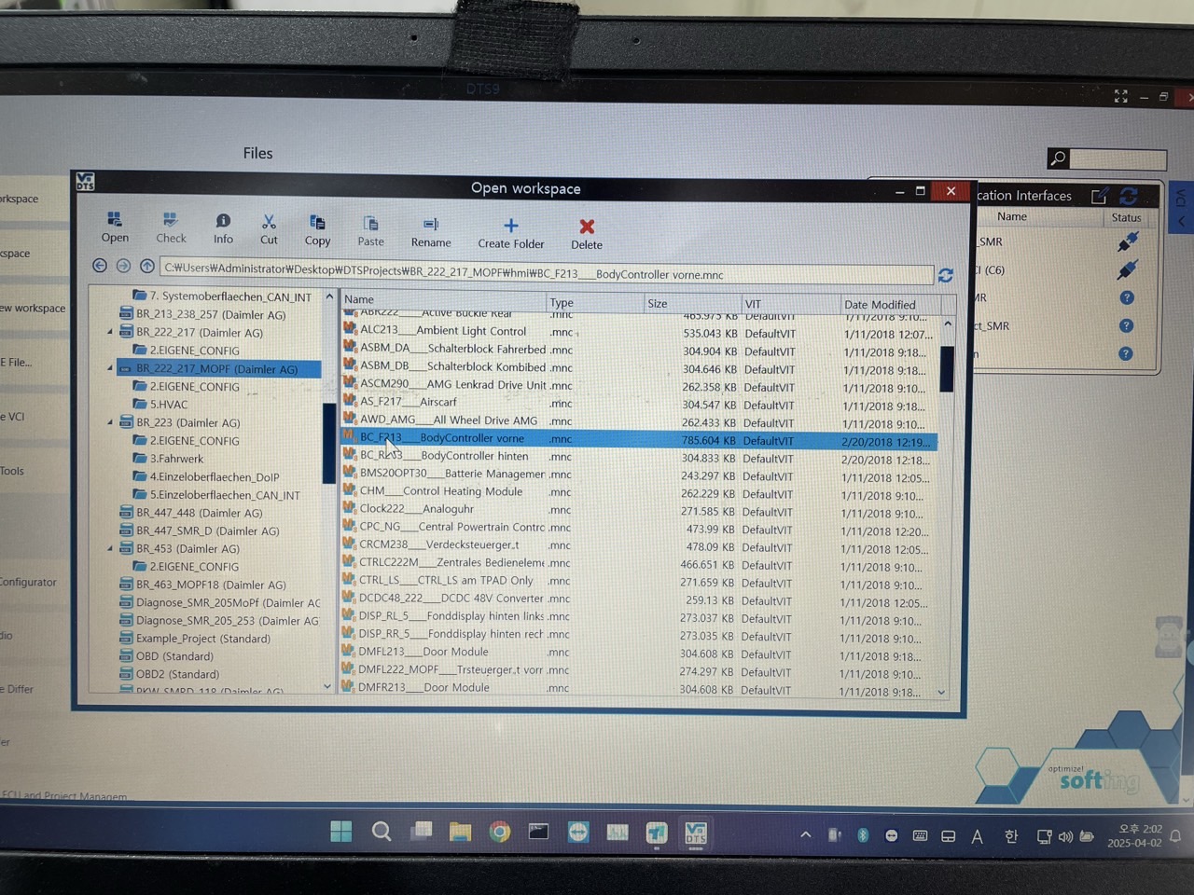Select OBD2 (Standard) in the project tree
This screenshot has height=895, width=1194.
(x=177, y=674)
